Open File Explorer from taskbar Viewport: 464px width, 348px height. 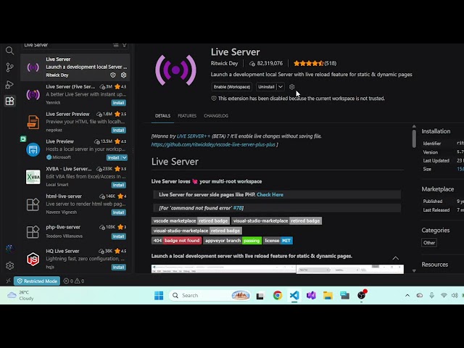328,295
